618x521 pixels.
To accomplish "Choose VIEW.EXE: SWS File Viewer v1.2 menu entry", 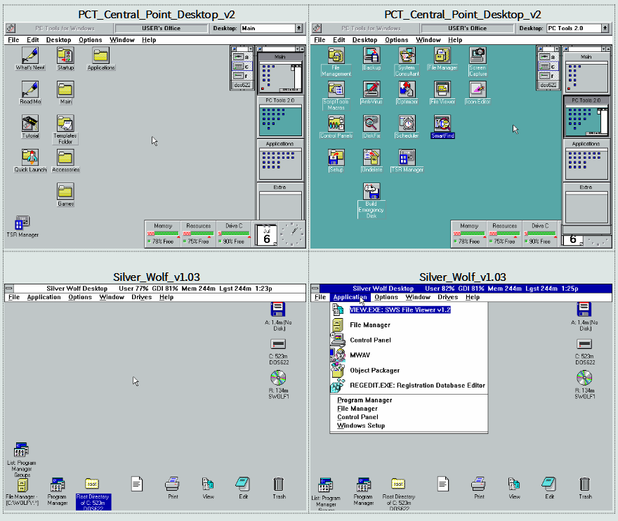I will coord(409,310).
